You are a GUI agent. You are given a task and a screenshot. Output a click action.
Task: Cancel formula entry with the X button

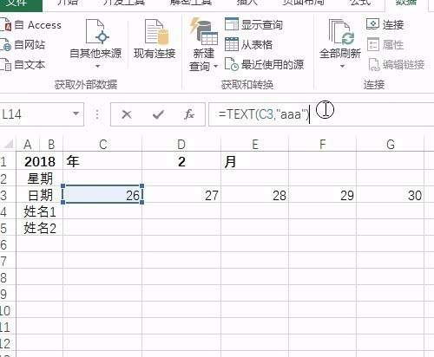(127, 114)
